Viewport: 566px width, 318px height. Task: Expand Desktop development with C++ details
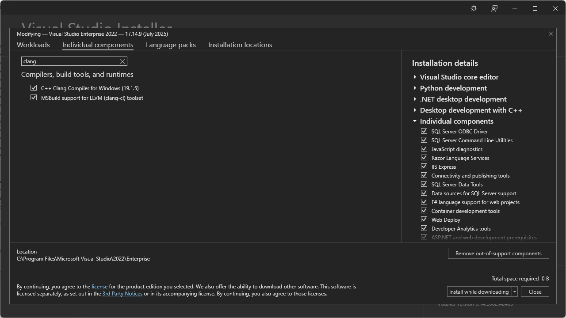(x=415, y=110)
